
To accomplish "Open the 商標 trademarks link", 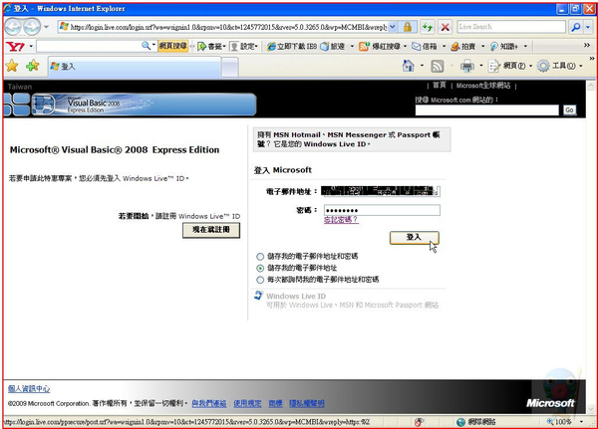I will coord(275,403).
